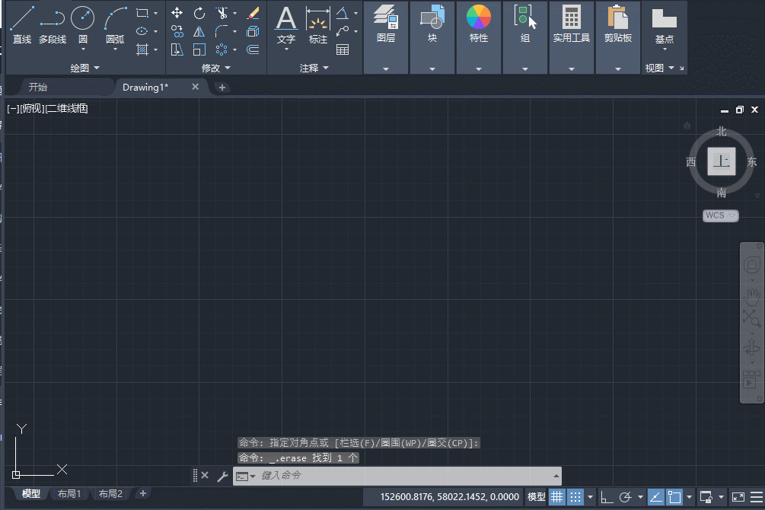Click the Offset tool icon
The image size is (765, 510).
[253, 49]
